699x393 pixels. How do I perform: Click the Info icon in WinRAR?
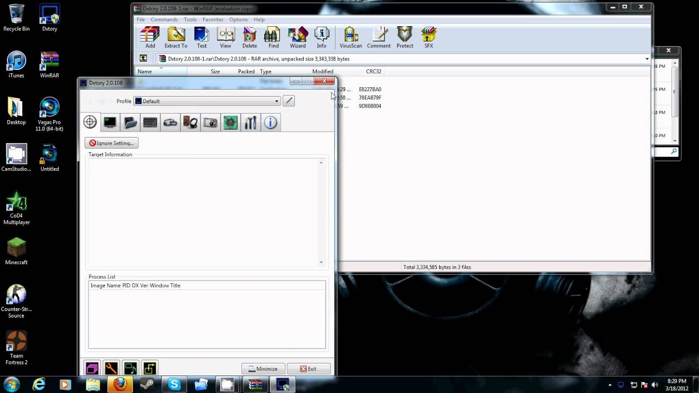pos(322,38)
